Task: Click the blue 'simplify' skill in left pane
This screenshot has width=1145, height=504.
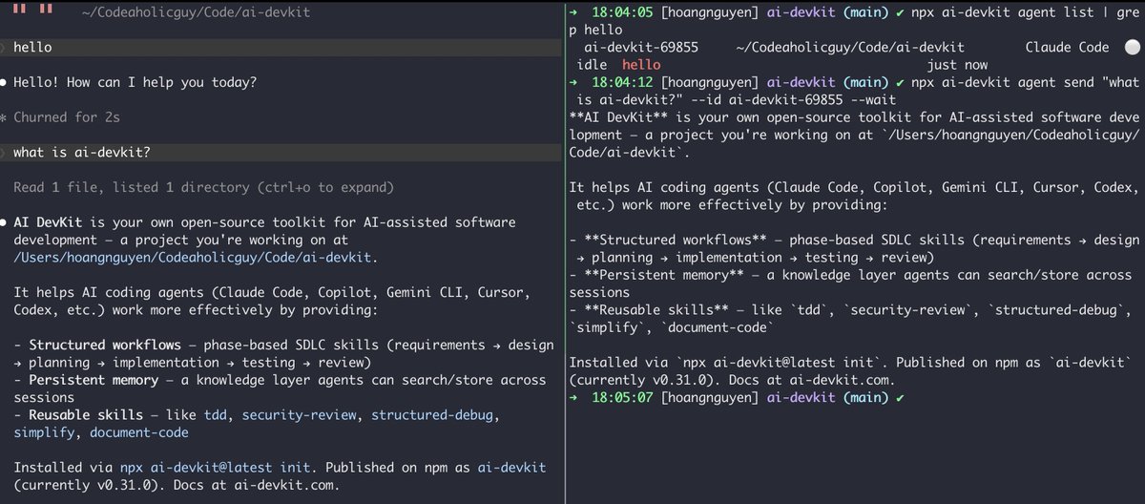Action: [x=44, y=432]
